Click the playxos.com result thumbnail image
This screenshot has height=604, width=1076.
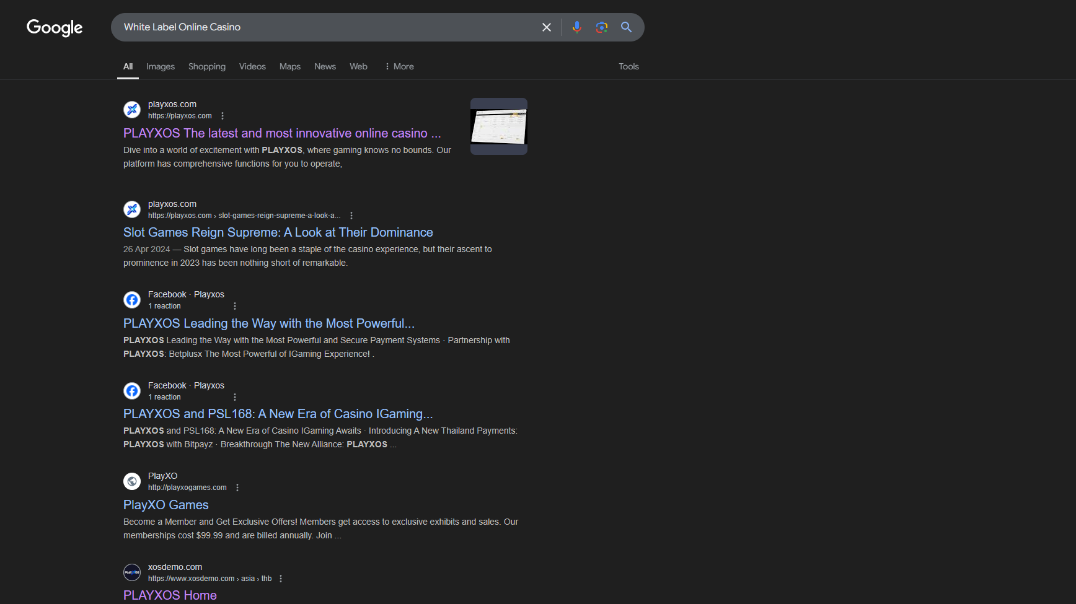[x=498, y=126]
